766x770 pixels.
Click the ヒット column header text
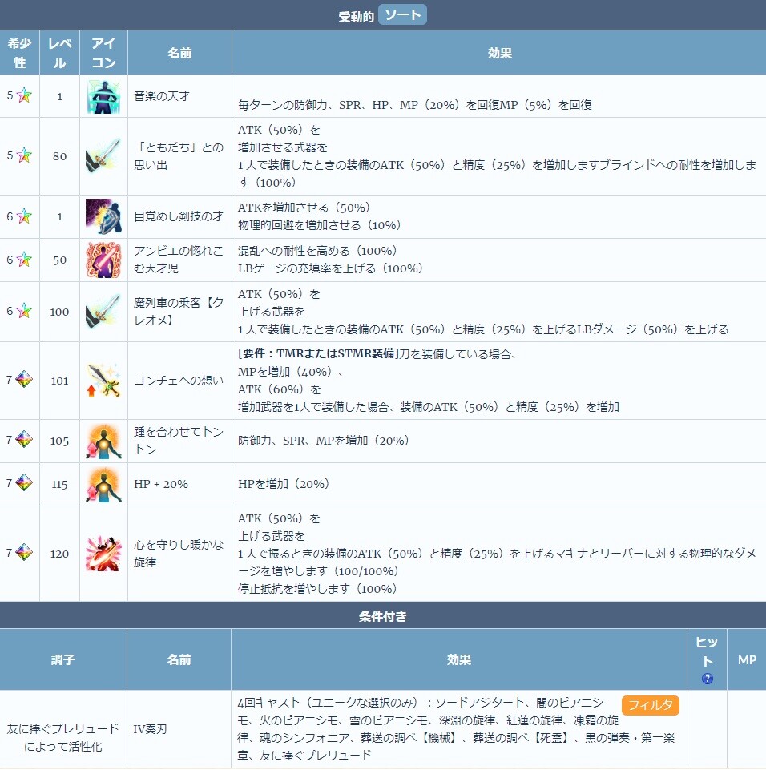(x=707, y=651)
